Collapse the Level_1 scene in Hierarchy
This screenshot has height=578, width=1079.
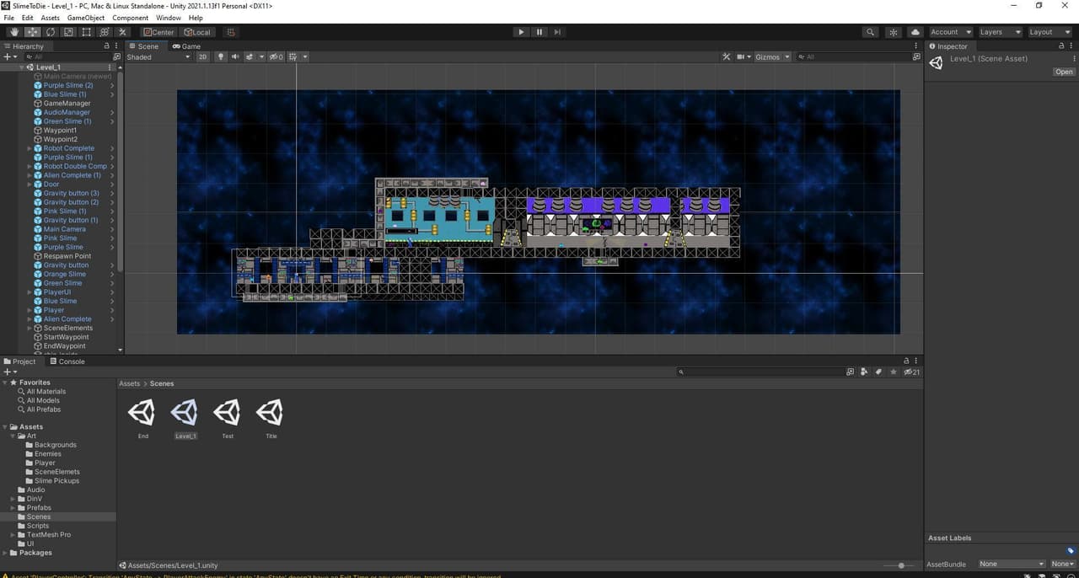21,67
